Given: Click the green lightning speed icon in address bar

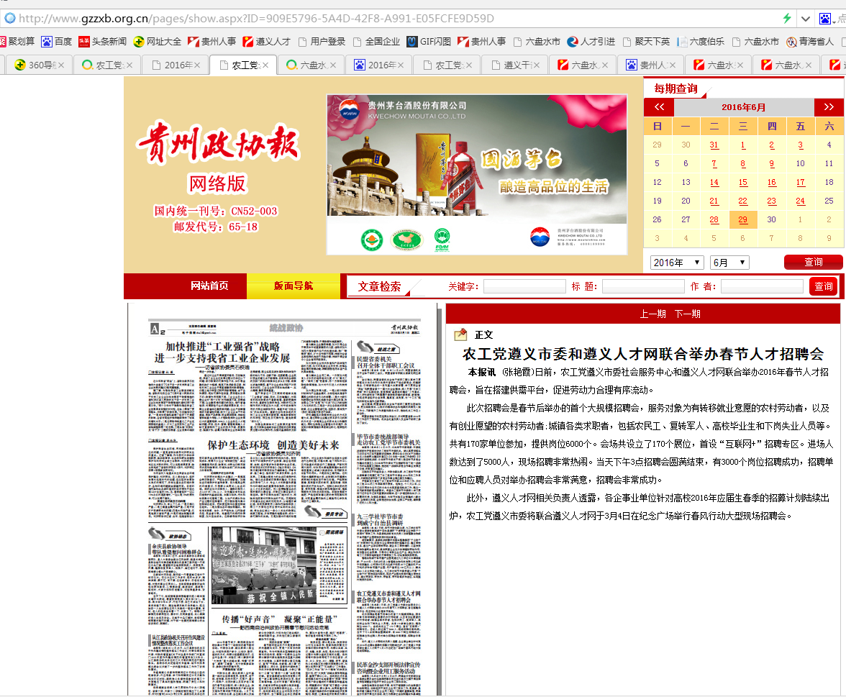Looking at the screenshot, I should 787,18.
